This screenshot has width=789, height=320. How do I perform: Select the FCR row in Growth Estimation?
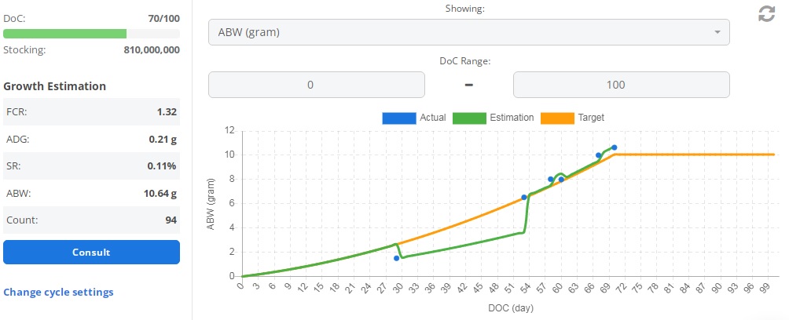click(91, 112)
